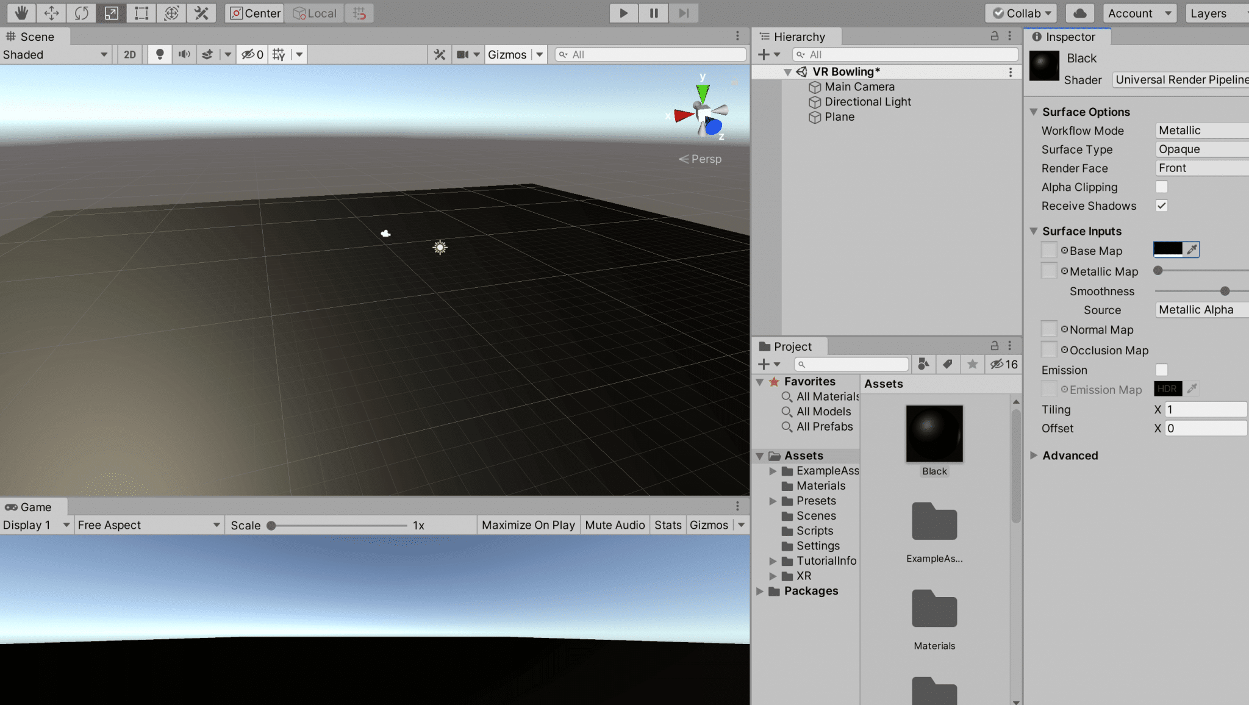Enable Alpha Clipping checkbox

pyautogui.click(x=1161, y=187)
